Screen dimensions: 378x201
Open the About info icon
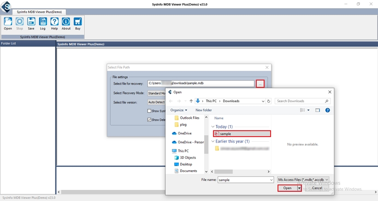click(66, 22)
